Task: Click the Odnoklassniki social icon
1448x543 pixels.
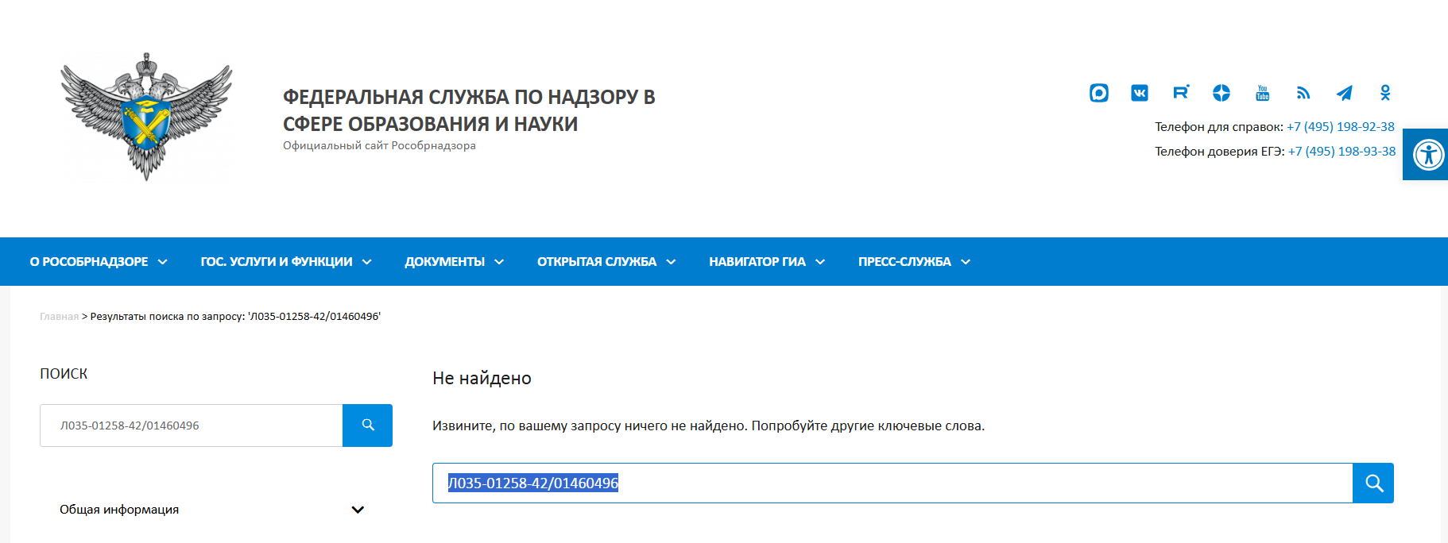Action: (x=1385, y=93)
